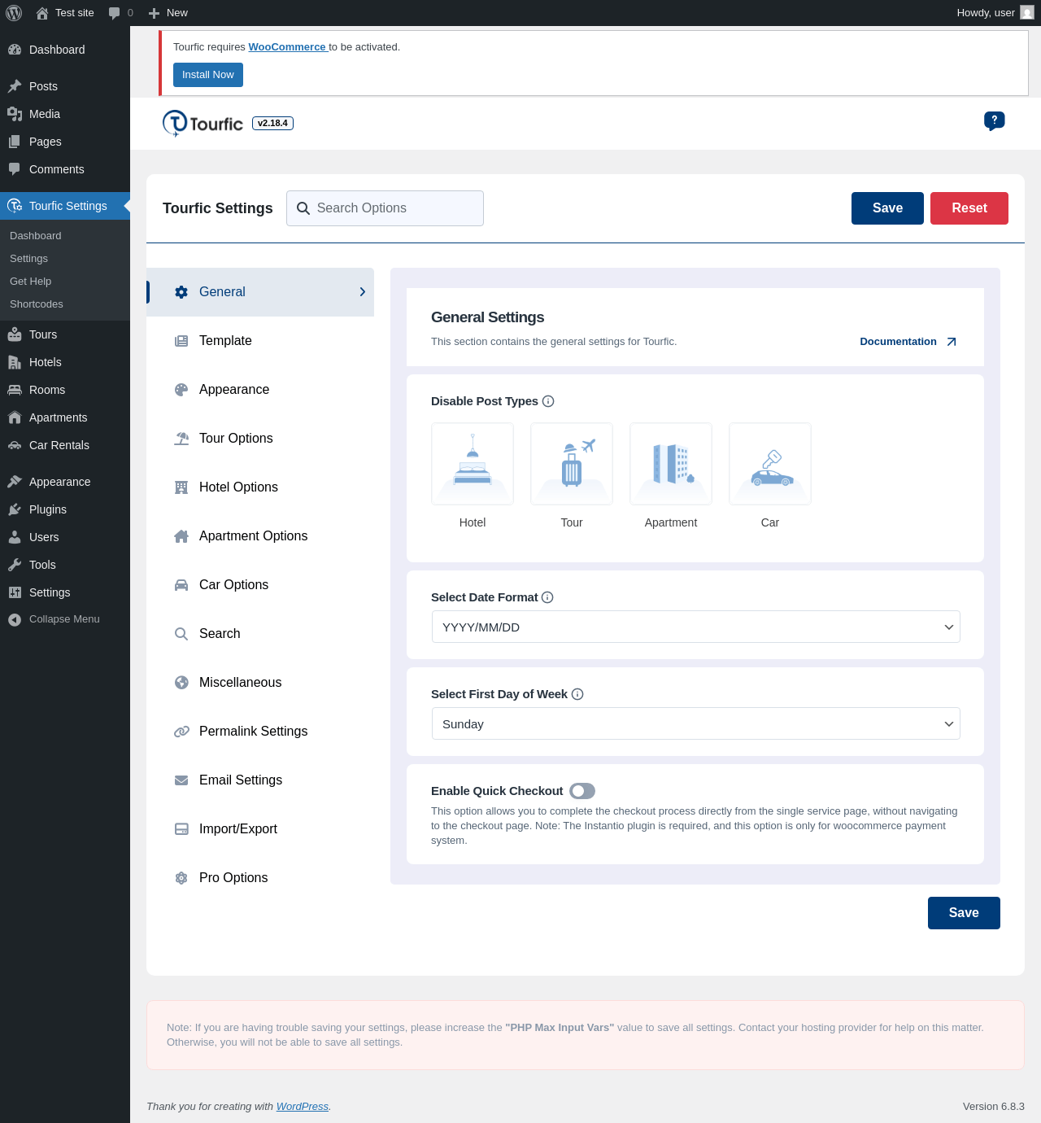The height and width of the screenshot is (1123, 1041).
Task: Select the Apartment post type image
Action: pos(671,464)
